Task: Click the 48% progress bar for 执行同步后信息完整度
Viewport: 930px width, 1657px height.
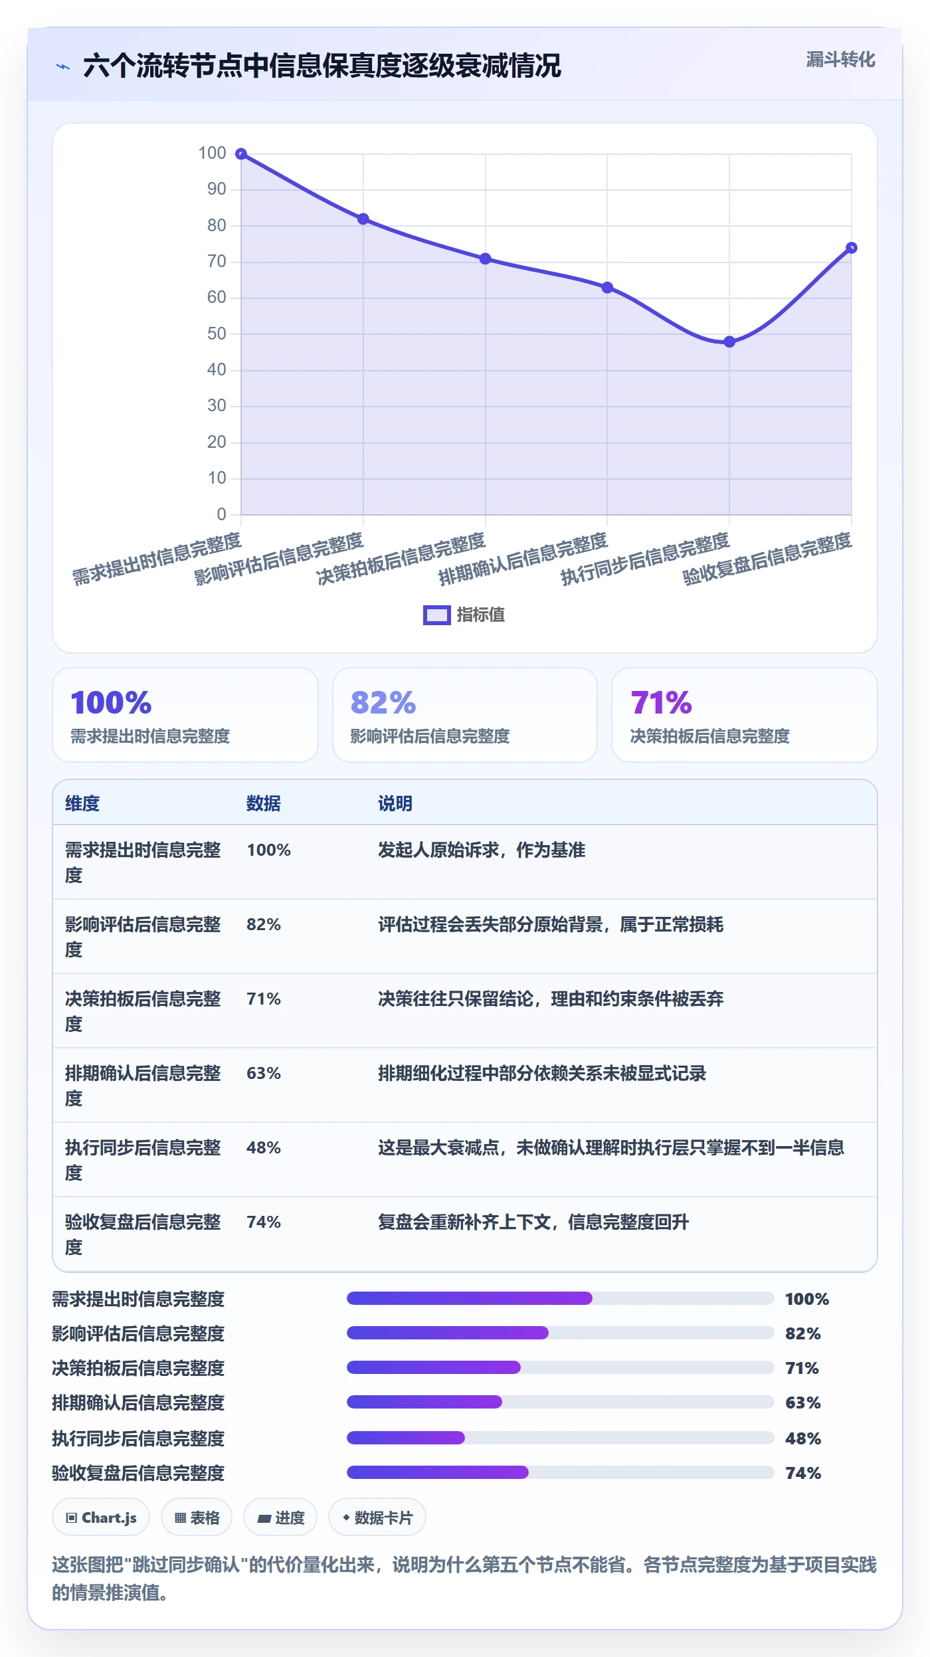Action: tap(561, 1438)
